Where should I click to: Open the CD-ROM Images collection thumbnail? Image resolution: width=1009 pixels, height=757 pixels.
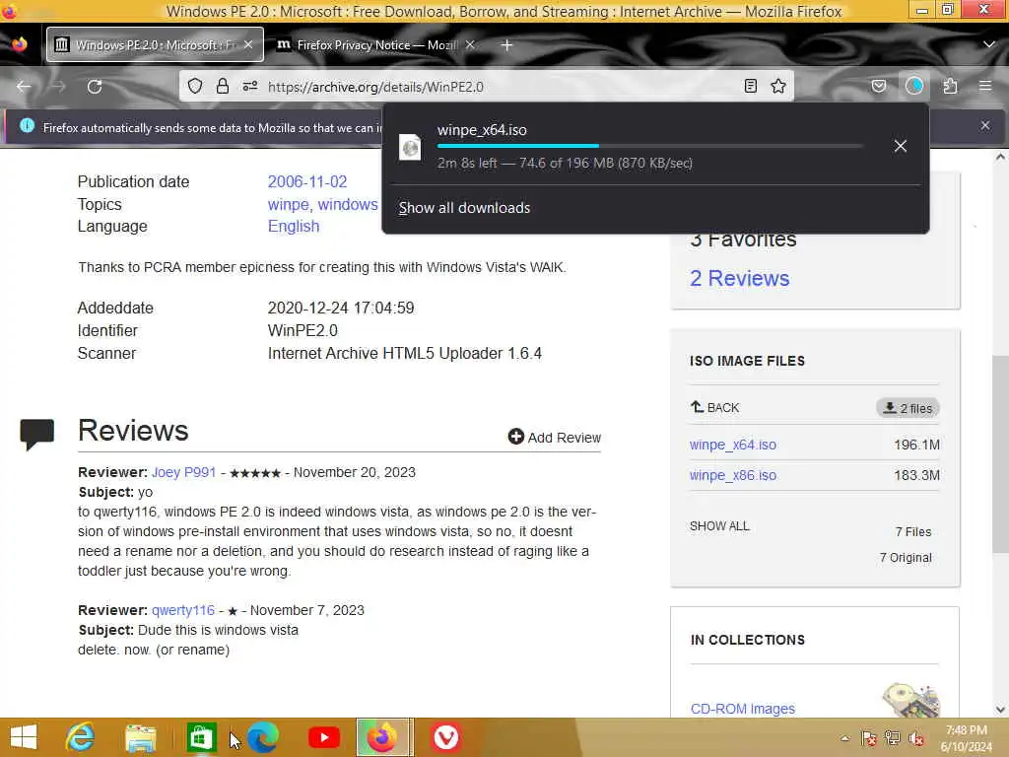coord(911,701)
